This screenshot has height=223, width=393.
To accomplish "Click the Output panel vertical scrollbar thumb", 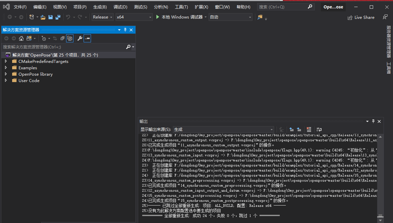I will coord(380,216).
